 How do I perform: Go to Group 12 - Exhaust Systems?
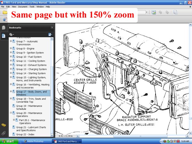[x=31, y=65]
